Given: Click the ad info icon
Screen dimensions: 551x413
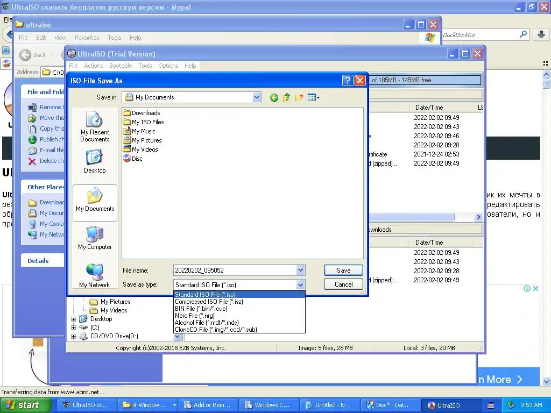Looking at the screenshot, I should [x=527, y=288].
